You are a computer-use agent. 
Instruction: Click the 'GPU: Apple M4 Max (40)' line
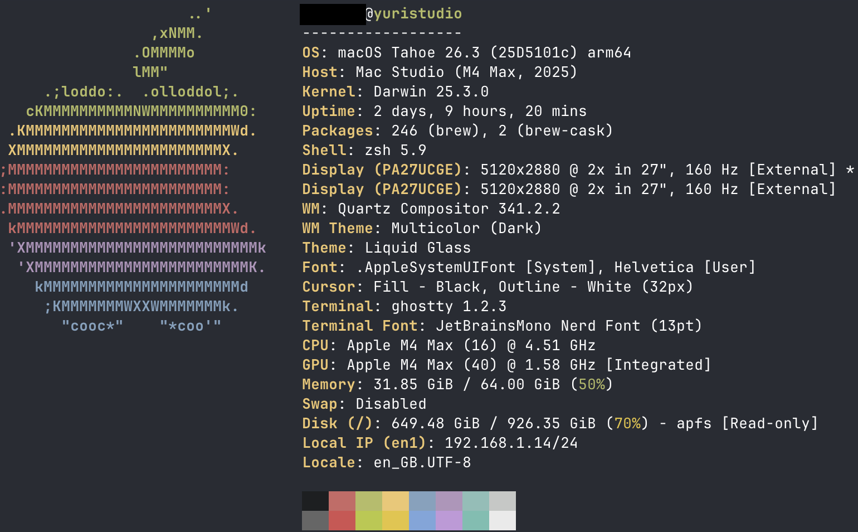pos(507,365)
